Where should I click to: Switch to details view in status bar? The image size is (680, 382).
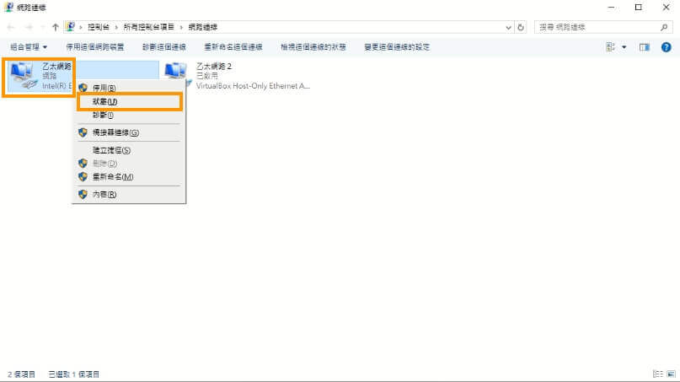(x=657, y=374)
